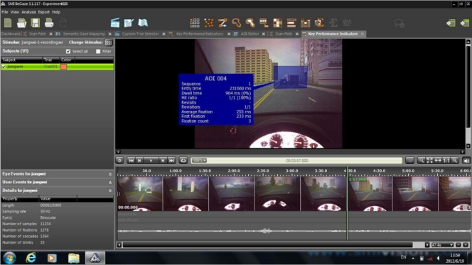
Task: Switch to the Dashboard tab
Action: coord(11,33)
